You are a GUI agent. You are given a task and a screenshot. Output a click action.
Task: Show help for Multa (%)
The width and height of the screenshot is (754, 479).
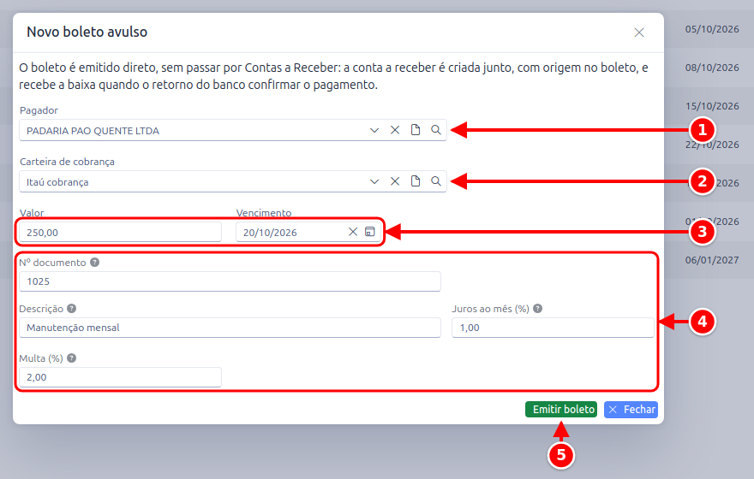[72, 358]
